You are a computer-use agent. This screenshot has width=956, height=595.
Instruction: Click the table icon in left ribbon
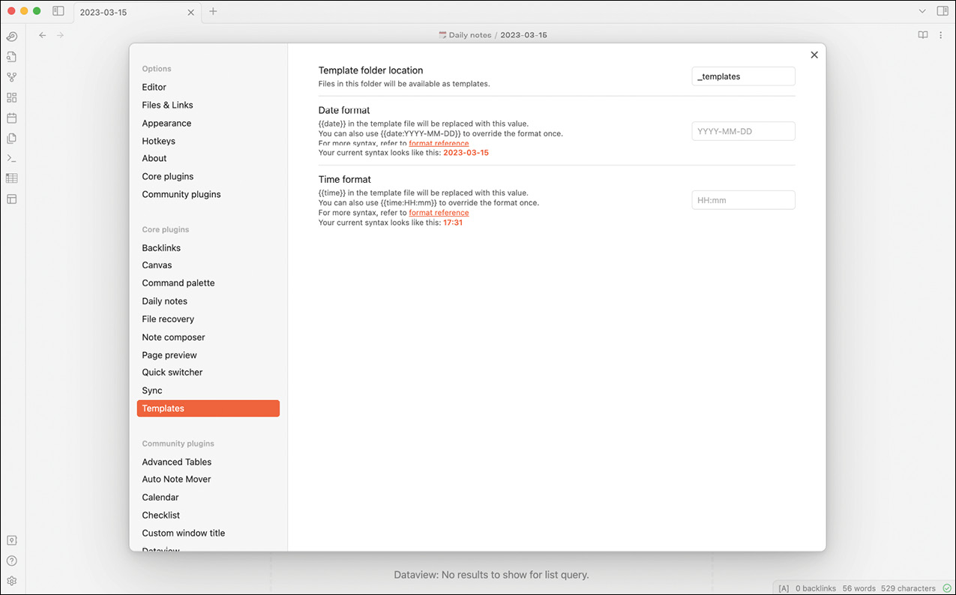[x=11, y=178]
